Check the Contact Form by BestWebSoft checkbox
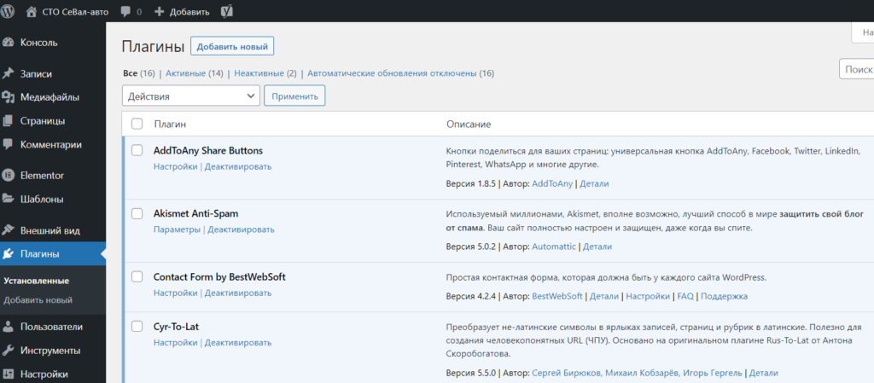This screenshot has height=383, width=874. point(137,276)
